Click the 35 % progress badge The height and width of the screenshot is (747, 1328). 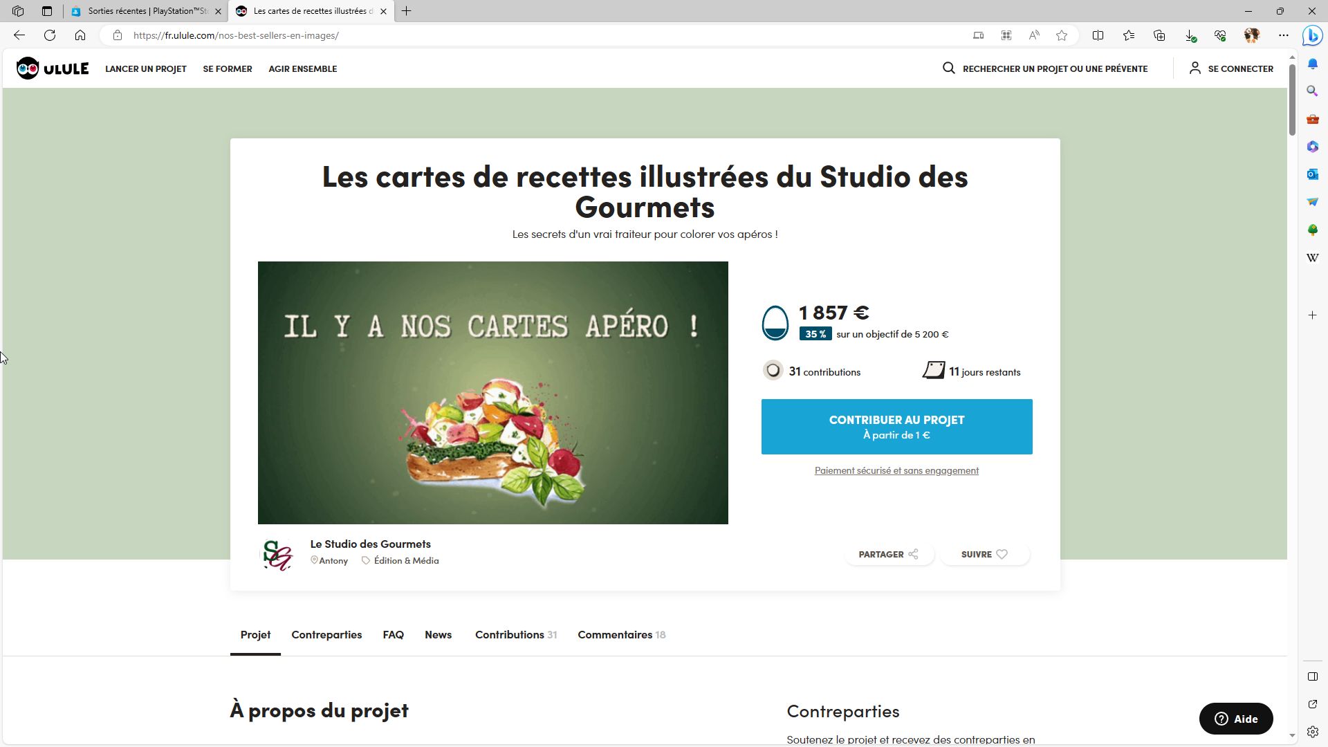point(815,334)
